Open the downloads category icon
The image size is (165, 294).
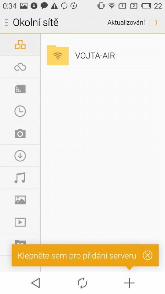pyautogui.click(x=20, y=155)
